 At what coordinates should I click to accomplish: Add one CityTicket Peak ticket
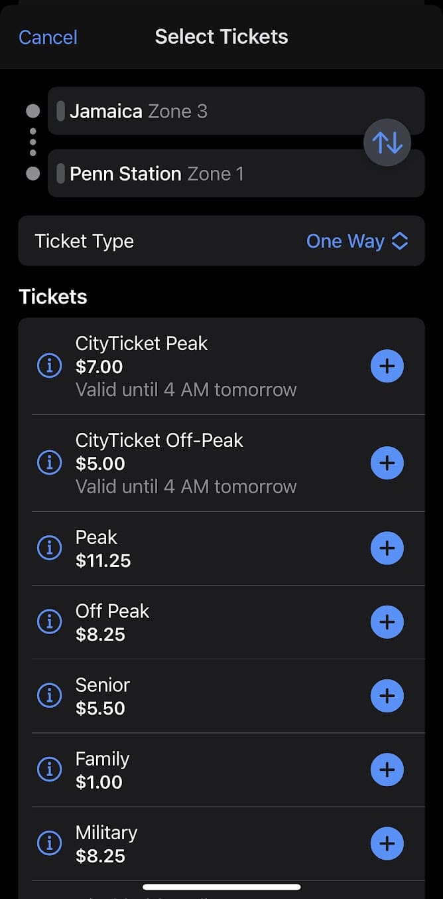point(387,366)
